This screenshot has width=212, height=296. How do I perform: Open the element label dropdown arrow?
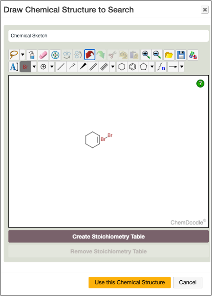click(34, 67)
